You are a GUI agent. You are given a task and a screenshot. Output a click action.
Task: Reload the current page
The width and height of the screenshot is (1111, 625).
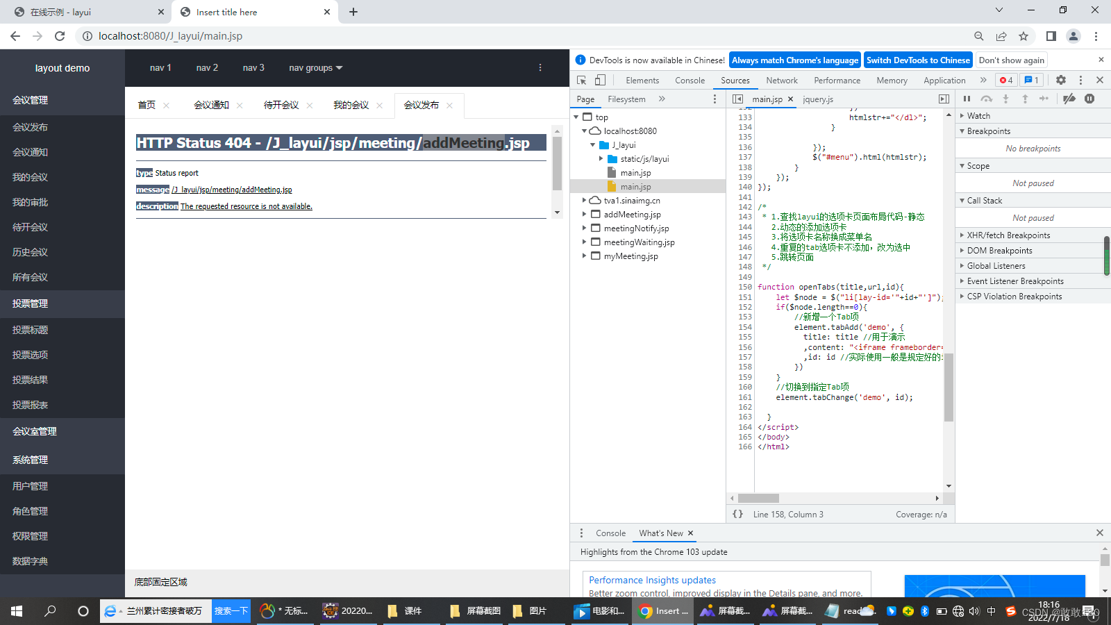(60, 36)
